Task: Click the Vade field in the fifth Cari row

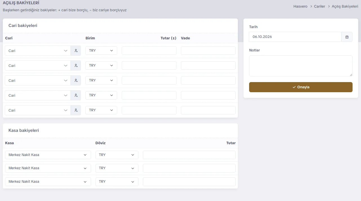Action: [208, 110]
